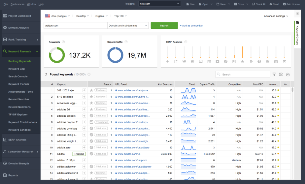Click the help icon next to Organic traffic
The image size is (305, 184).
[x=126, y=42]
